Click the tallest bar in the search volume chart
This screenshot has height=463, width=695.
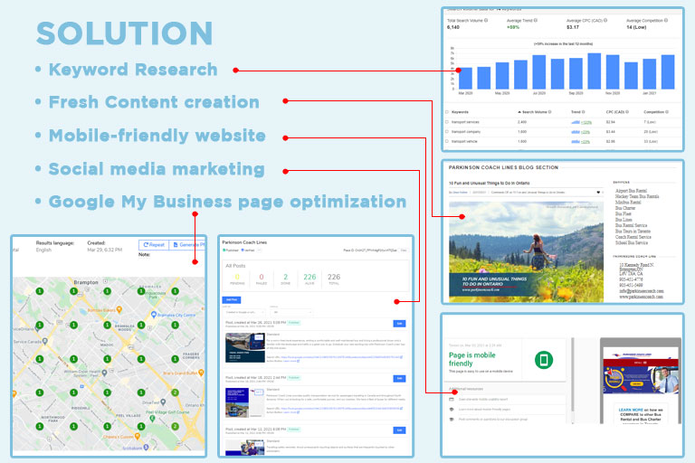coord(594,71)
